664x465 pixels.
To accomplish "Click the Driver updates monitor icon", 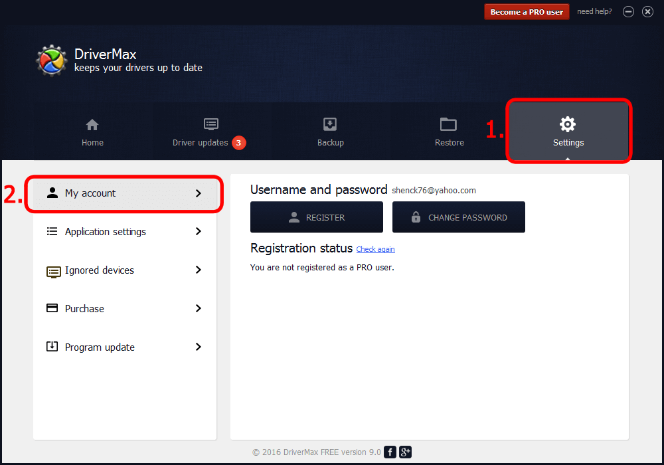I will tap(211, 124).
